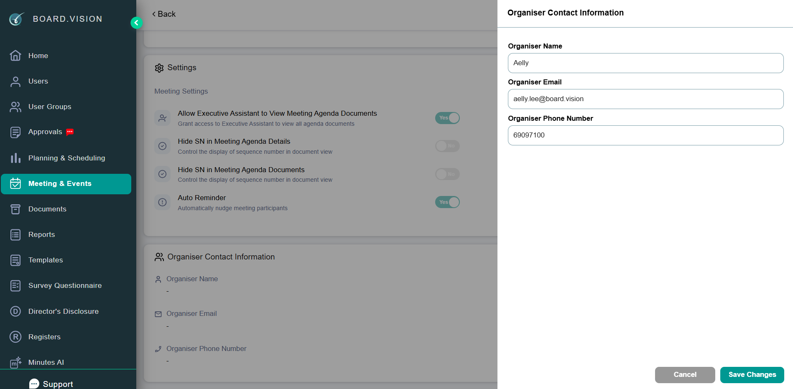The width and height of the screenshot is (793, 389).
Task: Click the Save Changes button
Action: point(752,375)
